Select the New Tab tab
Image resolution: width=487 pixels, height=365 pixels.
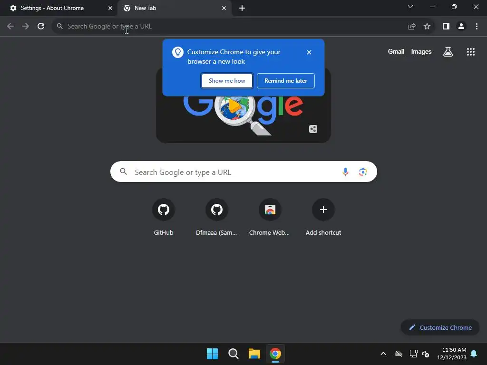click(x=174, y=8)
